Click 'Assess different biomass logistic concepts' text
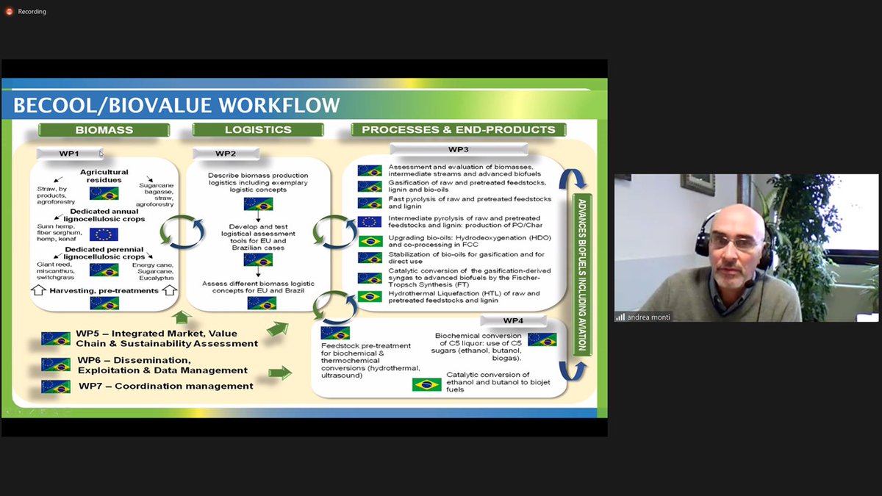The width and height of the screenshot is (882, 496). pyautogui.click(x=258, y=287)
